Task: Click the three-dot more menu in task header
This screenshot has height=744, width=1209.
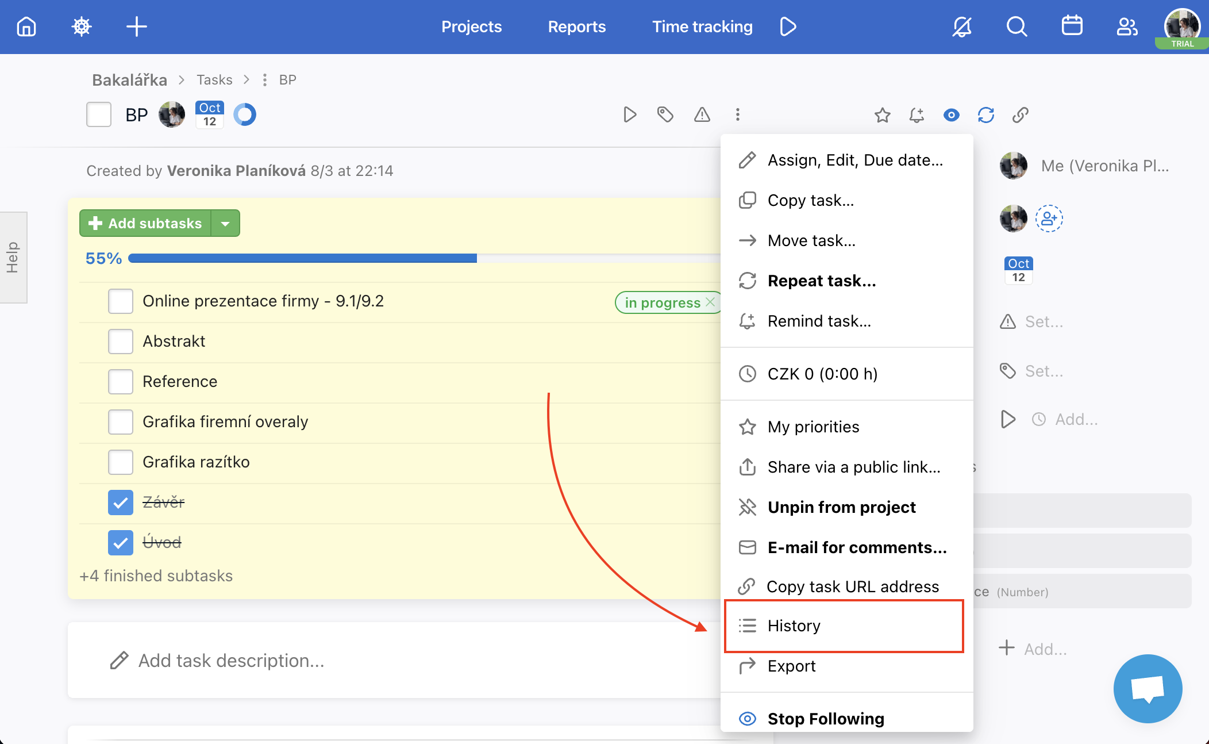Action: coord(738,115)
